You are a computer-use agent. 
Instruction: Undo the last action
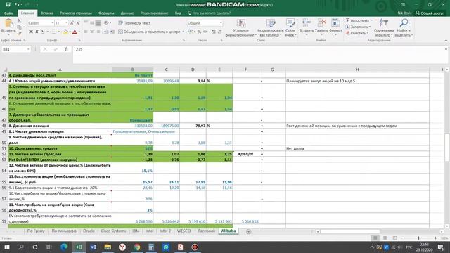17,5
